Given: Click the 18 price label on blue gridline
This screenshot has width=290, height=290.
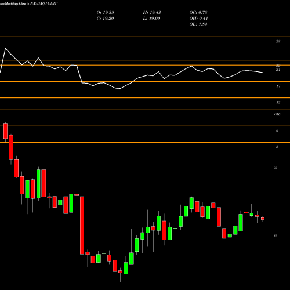Looking at the screenshot, I should click(x=275, y=235).
